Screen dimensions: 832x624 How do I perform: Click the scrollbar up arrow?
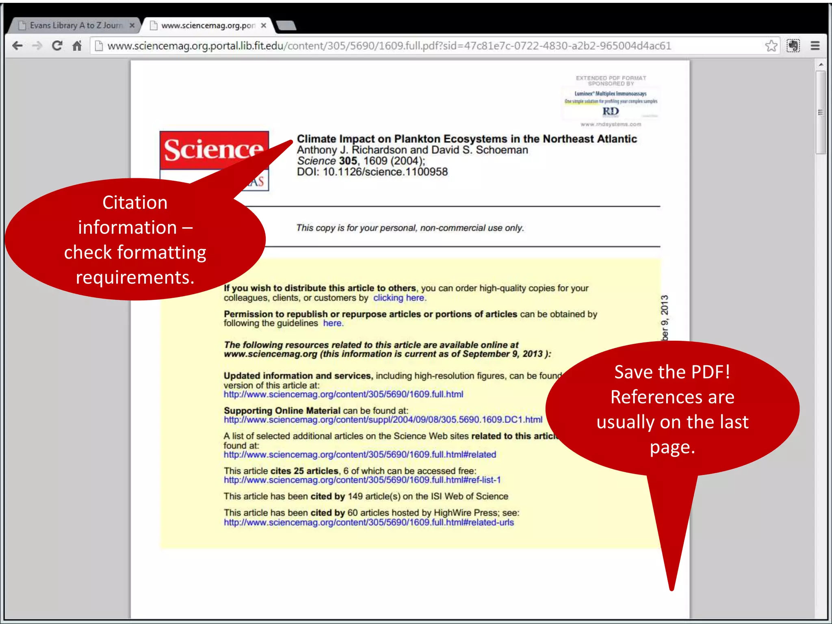point(821,65)
